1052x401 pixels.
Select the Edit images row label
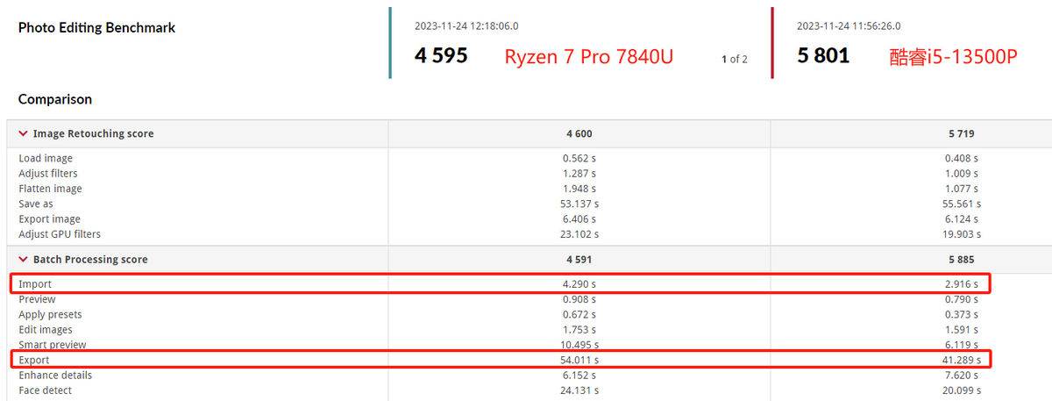(x=46, y=330)
